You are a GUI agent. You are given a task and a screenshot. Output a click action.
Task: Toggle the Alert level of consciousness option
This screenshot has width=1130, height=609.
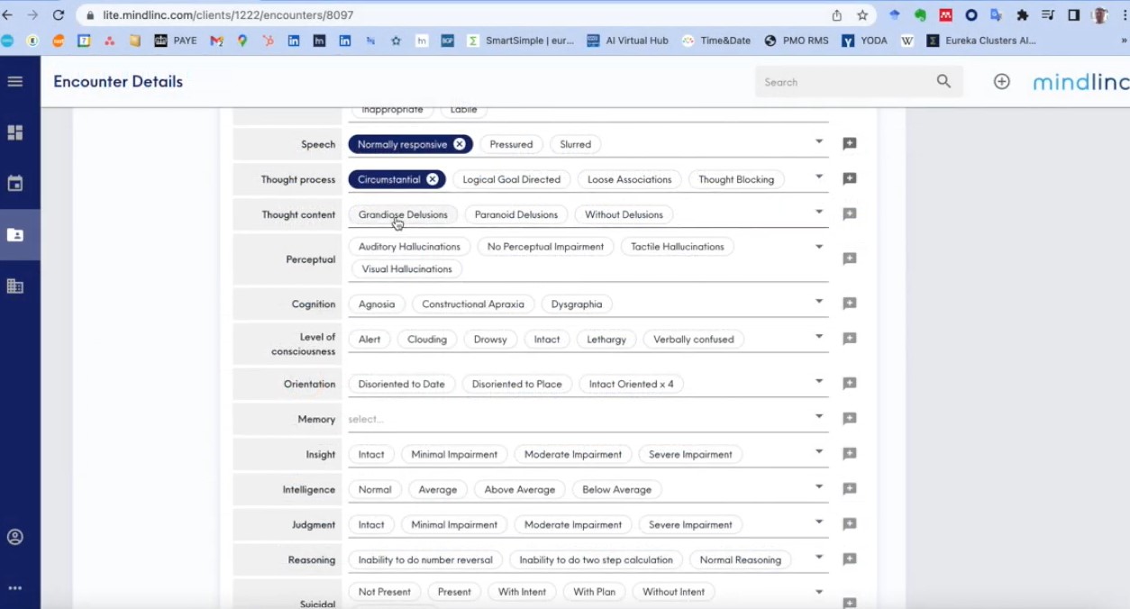point(369,339)
